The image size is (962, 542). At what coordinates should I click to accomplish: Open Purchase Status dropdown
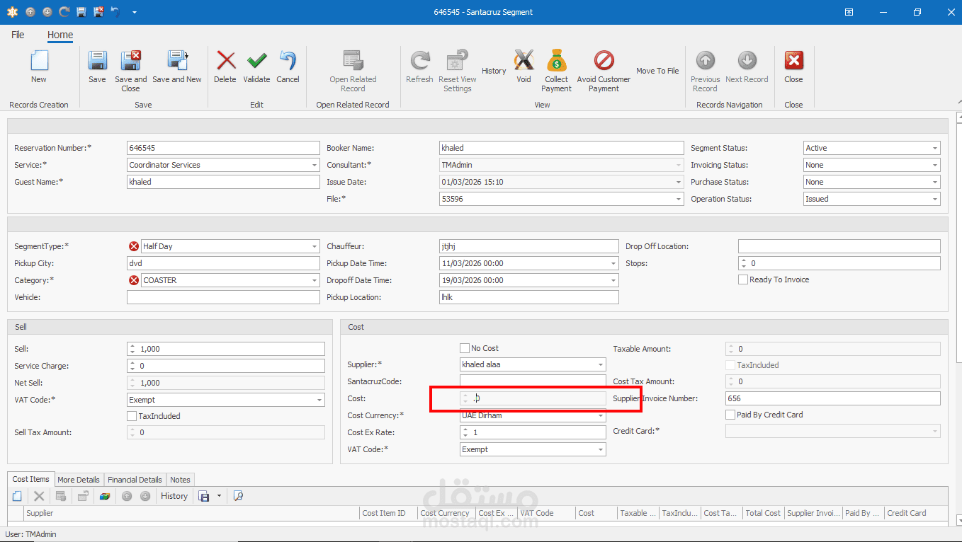pos(935,182)
